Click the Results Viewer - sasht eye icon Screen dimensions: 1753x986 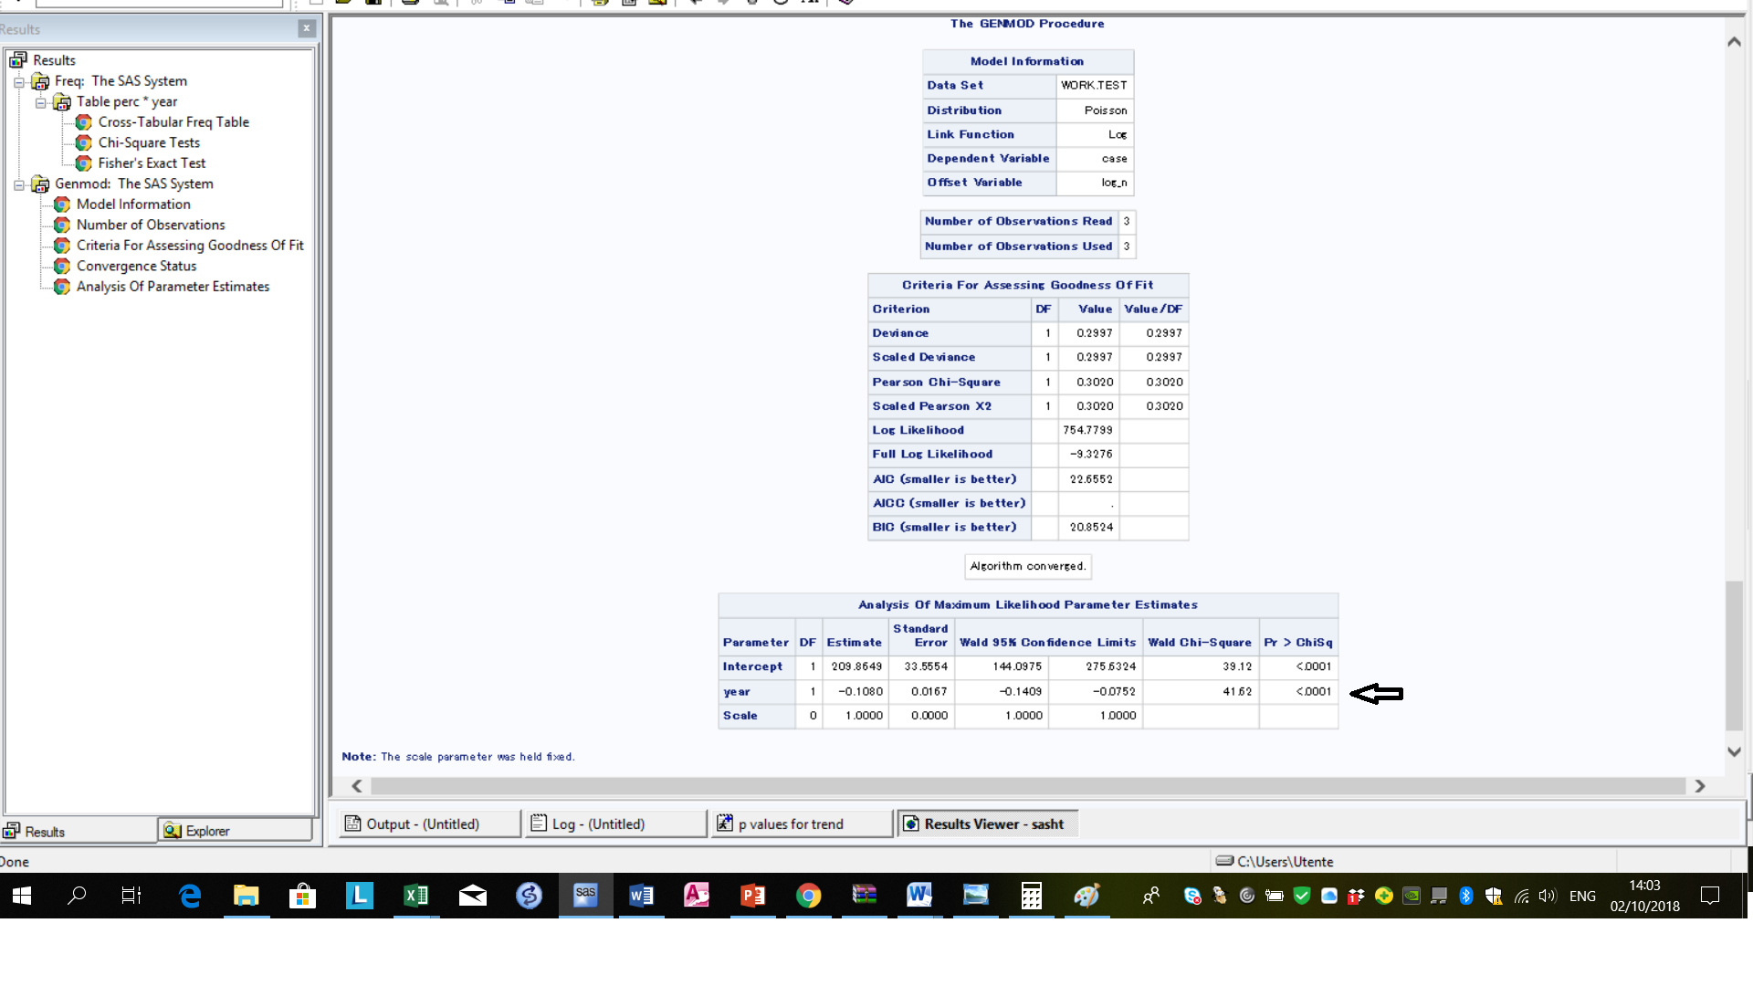pos(910,823)
